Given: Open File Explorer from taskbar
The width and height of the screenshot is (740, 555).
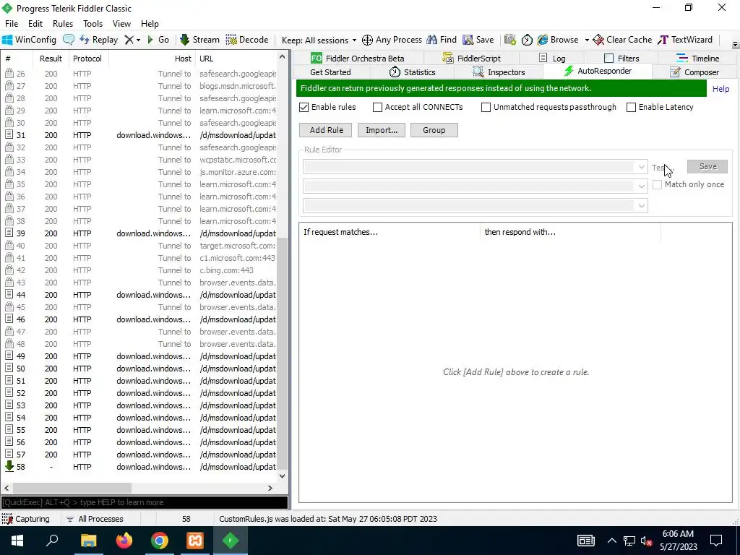Looking at the screenshot, I should point(88,541).
